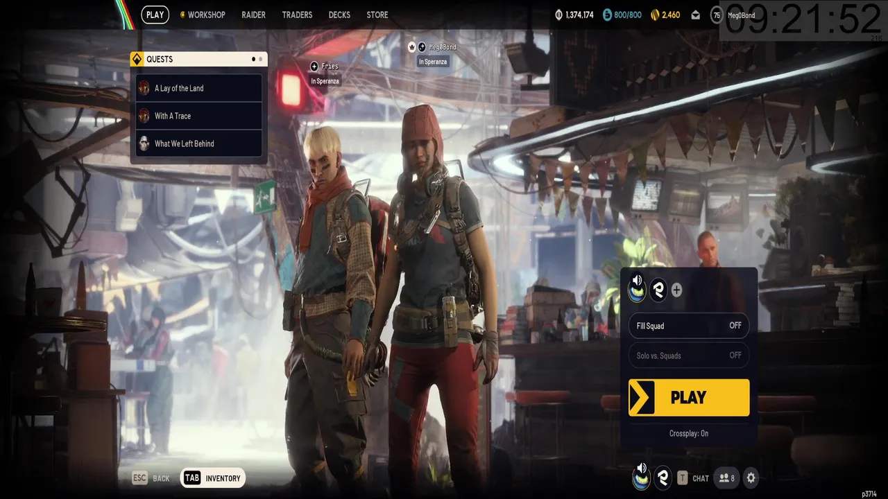Click the platform icon beside Meg0Bond nameplate
Screen dimensions: 888x499
coord(422,47)
